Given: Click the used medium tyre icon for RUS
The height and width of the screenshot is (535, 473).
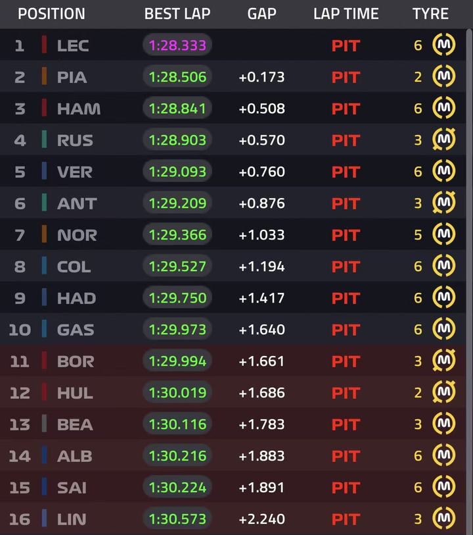Looking at the screenshot, I should [443, 140].
